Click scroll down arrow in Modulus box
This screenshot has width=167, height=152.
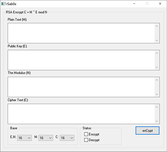pyautogui.click(x=157, y=94)
